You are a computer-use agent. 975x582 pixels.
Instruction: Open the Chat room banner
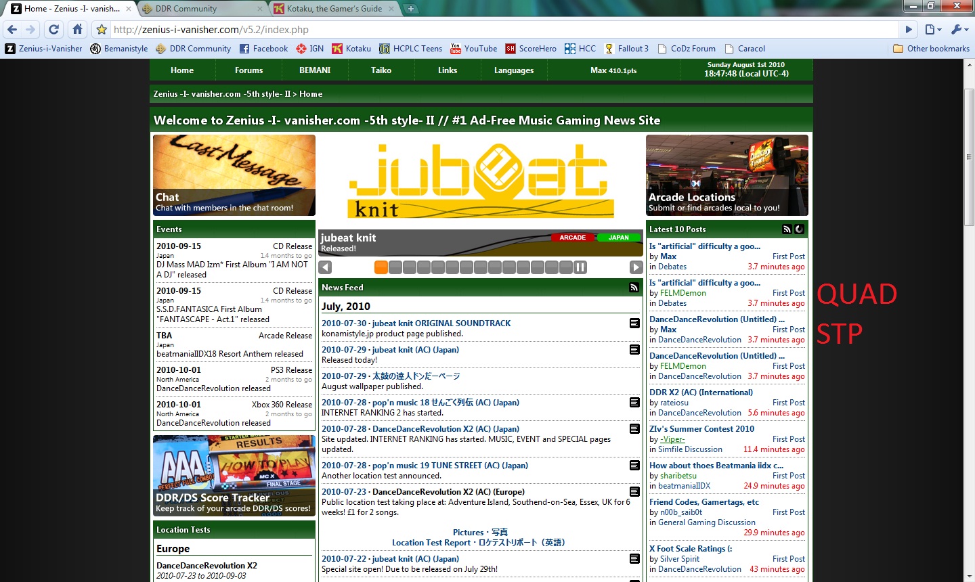point(234,175)
